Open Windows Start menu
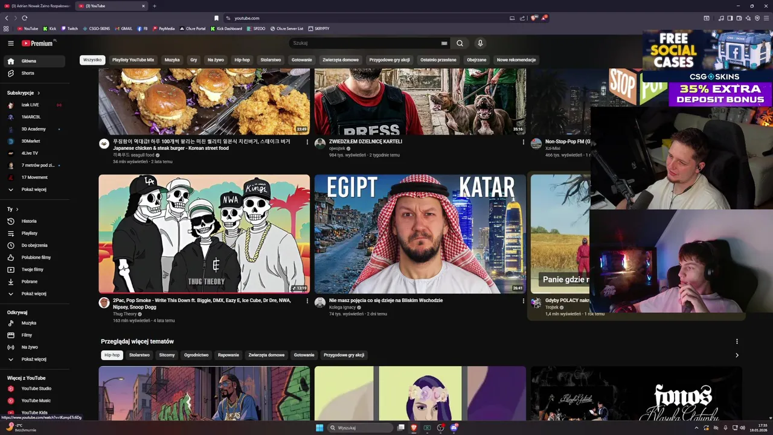Screen dimensions: 773x435 click(319, 428)
